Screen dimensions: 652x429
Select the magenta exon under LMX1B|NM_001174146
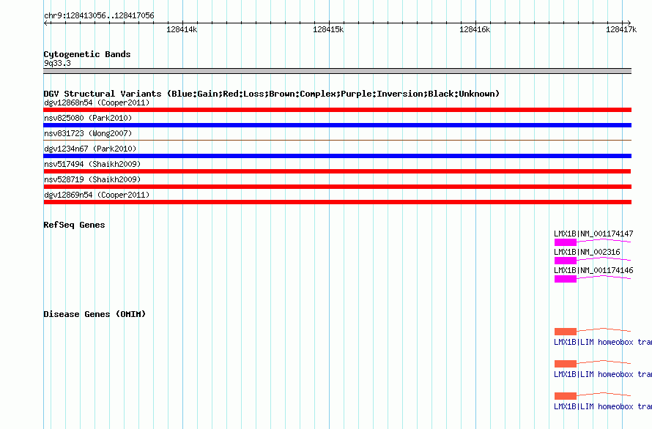click(566, 279)
